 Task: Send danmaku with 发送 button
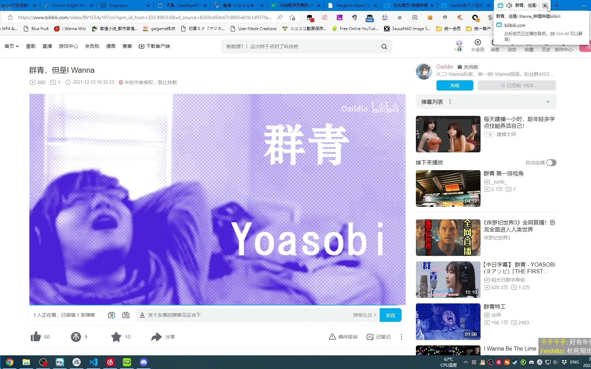point(390,315)
